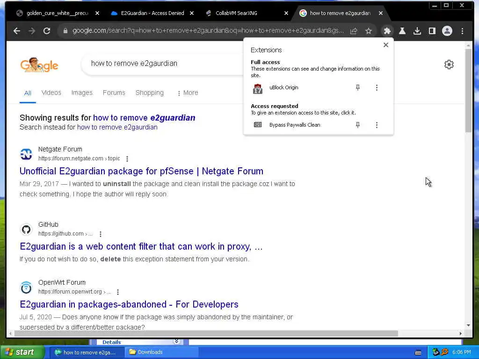Select the Forums search tab
Viewport: 479px width, 359px height.
click(114, 93)
